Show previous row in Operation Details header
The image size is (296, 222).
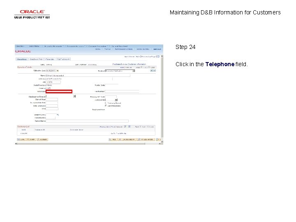click(x=141, y=67)
